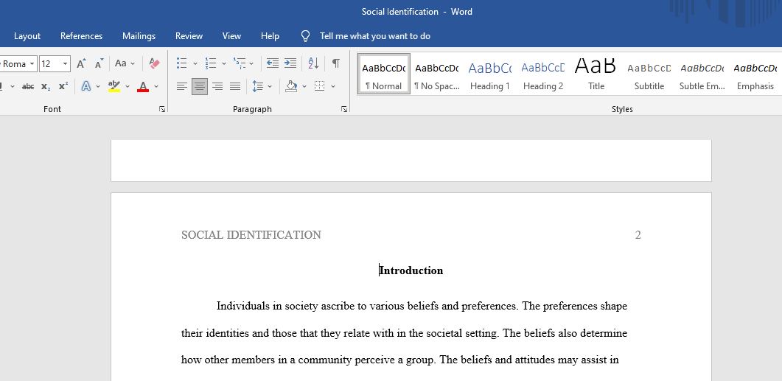The height and width of the screenshot is (381, 782).
Task: Click the SOCIAL IDENTIFICATION page header text
Action: coord(251,235)
